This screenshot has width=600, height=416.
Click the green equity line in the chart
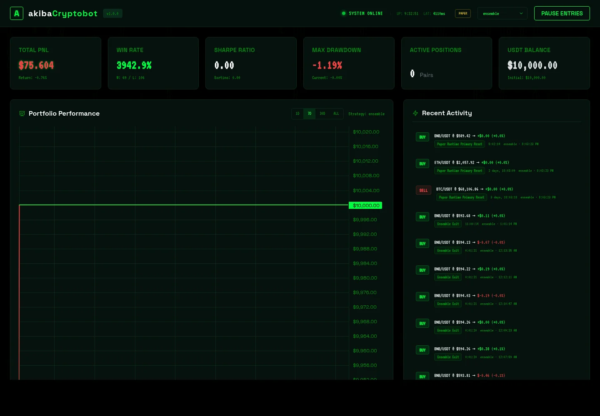coord(183,205)
